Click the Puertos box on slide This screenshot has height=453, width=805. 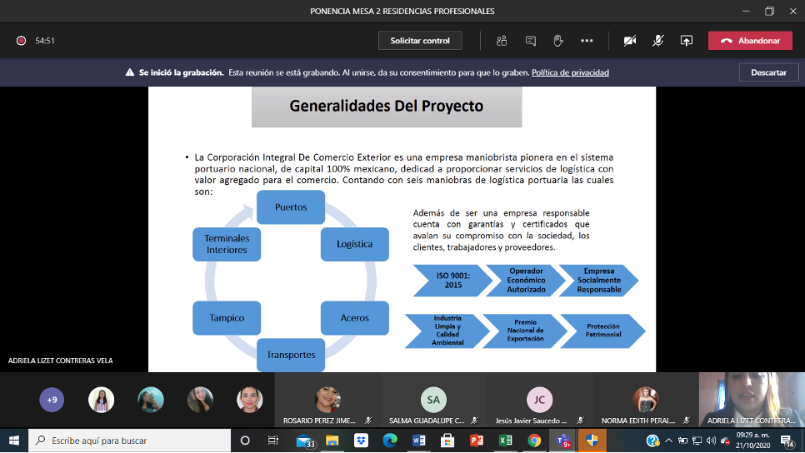click(291, 207)
